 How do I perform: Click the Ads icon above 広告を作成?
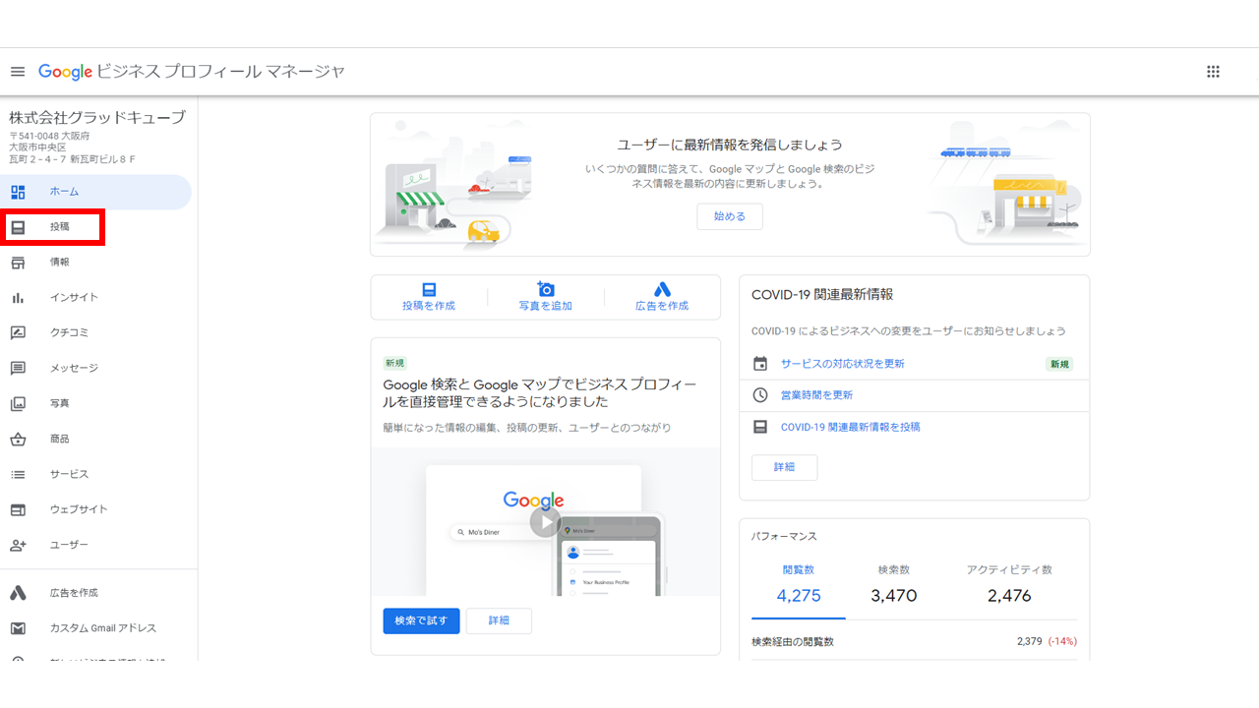point(662,289)
